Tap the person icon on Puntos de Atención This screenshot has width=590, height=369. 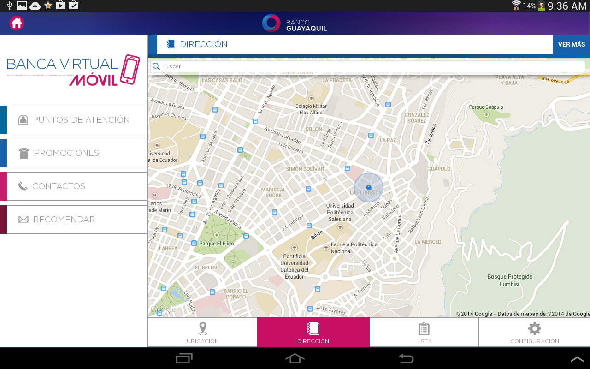[x=23, y=120]
